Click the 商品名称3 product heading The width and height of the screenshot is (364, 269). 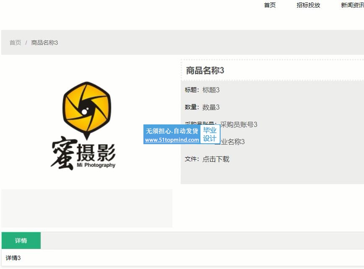pos(205,70)
